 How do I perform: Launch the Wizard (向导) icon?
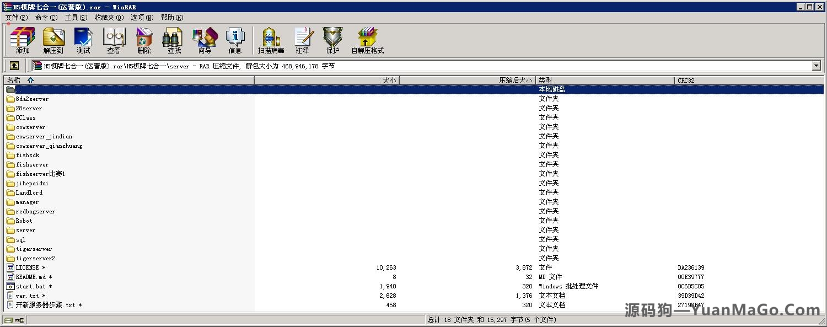[205, 40]
